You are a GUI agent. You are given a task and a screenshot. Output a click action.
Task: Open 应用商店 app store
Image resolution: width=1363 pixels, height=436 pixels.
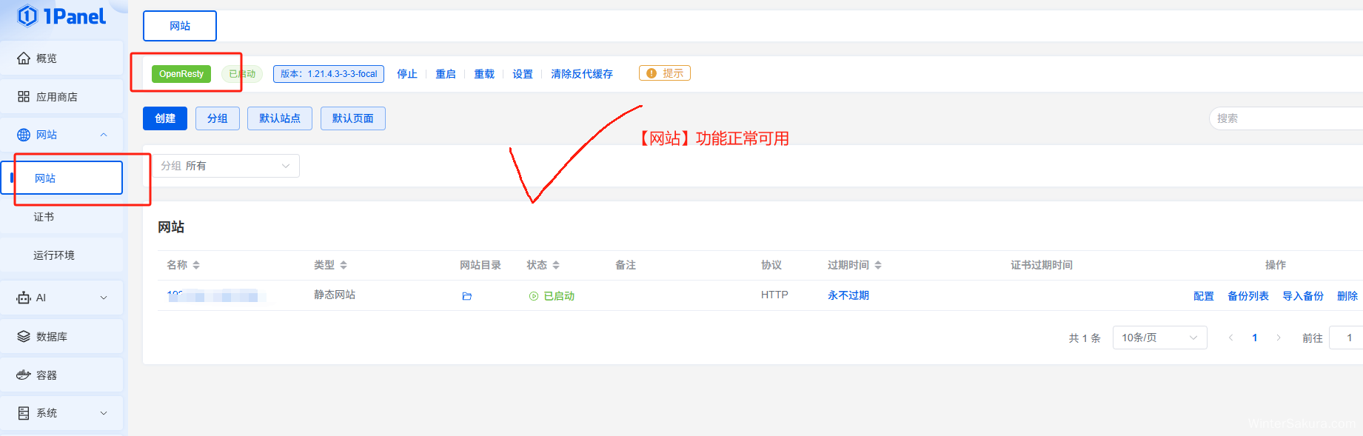click(x=62, y=97)
